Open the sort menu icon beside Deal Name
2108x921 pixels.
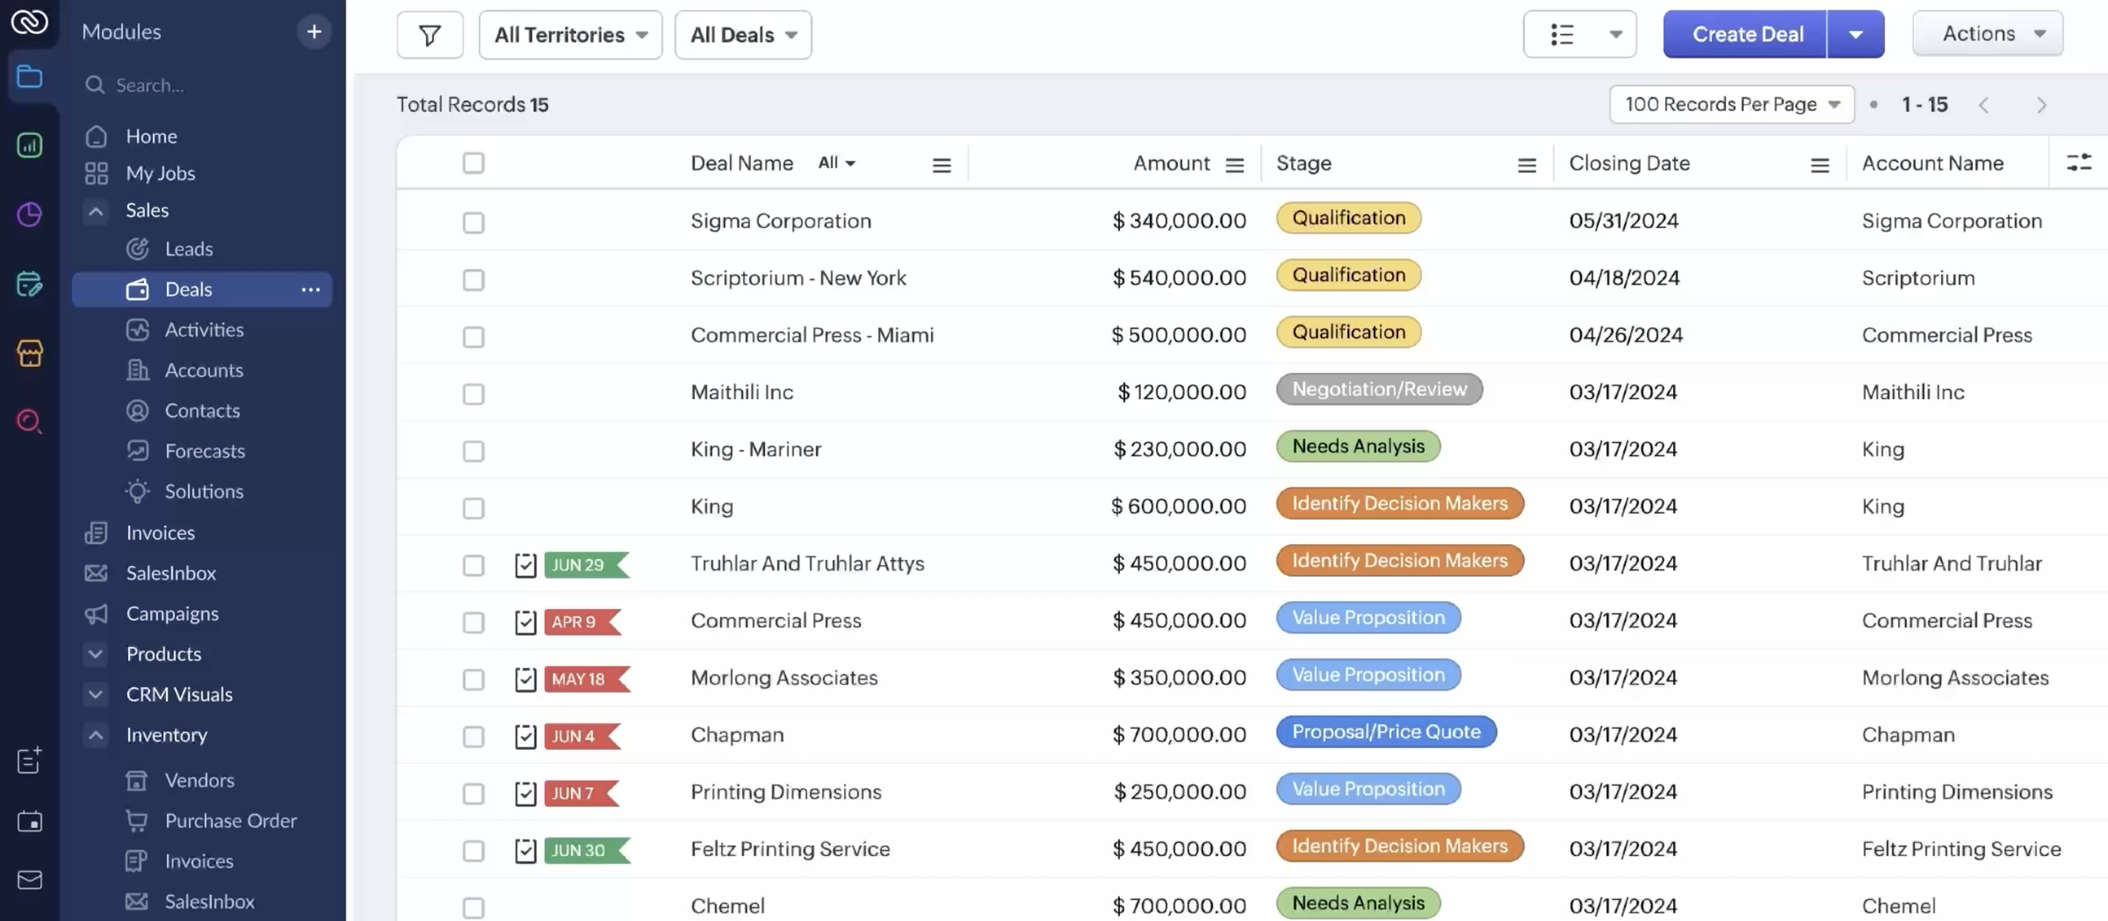tap(941, 164)
